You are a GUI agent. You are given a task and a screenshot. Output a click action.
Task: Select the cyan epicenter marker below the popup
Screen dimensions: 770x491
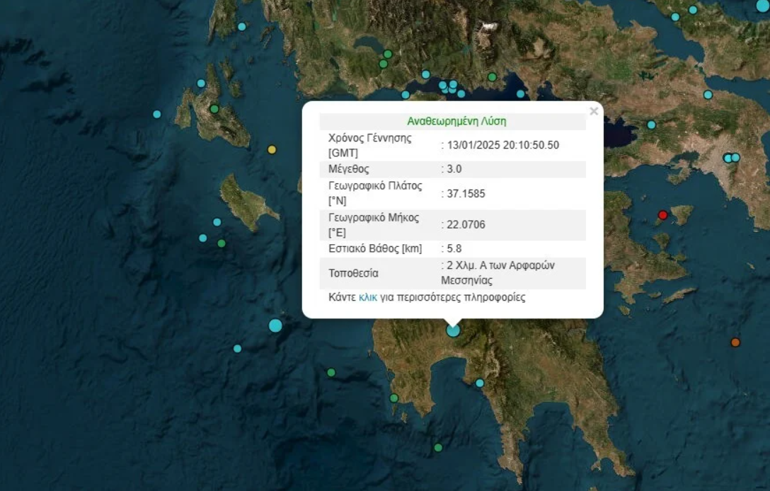click(452, 330)
